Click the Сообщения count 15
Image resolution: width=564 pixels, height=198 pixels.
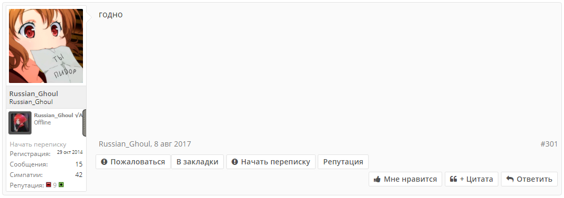[x=79, y=164]
